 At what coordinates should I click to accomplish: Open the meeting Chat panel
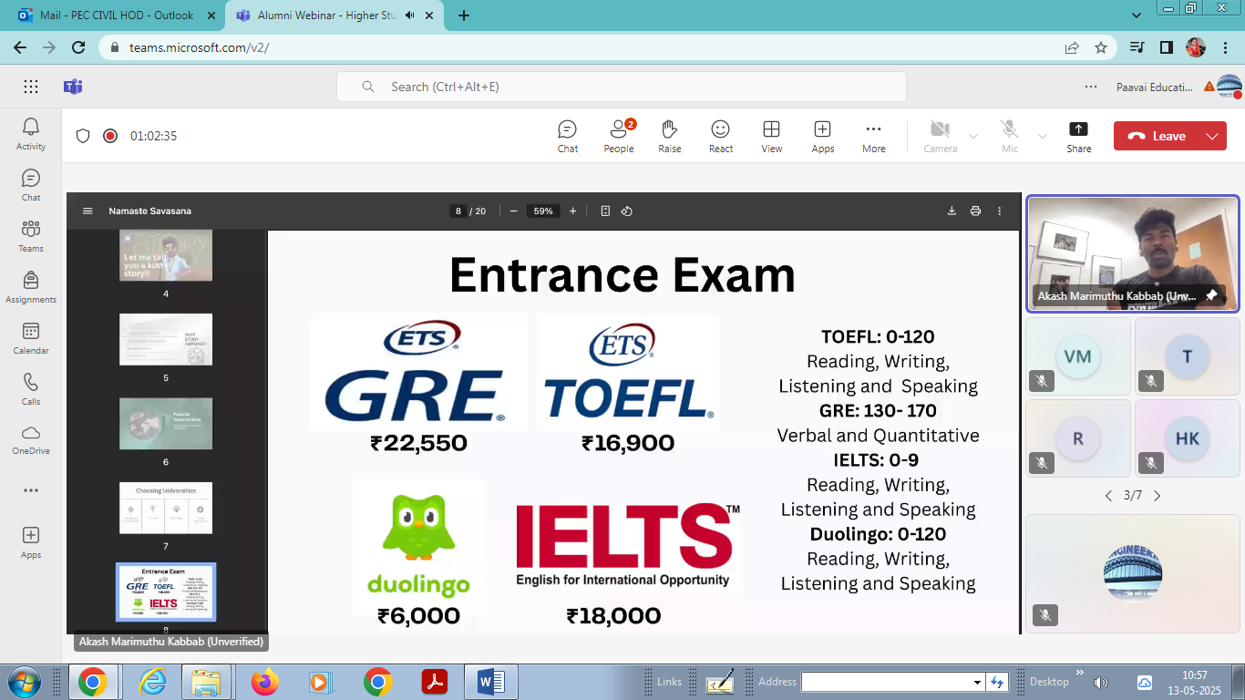click(x=567, y=136)
